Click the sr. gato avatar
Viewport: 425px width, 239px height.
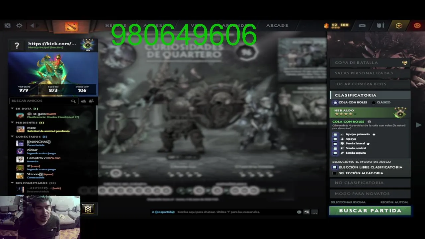click(20, 115)
